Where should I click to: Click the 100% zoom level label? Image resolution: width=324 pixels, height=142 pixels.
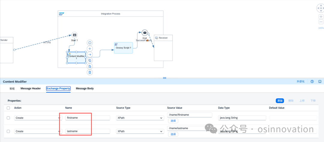pos(321,28)
